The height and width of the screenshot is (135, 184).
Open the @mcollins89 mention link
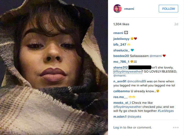pos(137,81)
